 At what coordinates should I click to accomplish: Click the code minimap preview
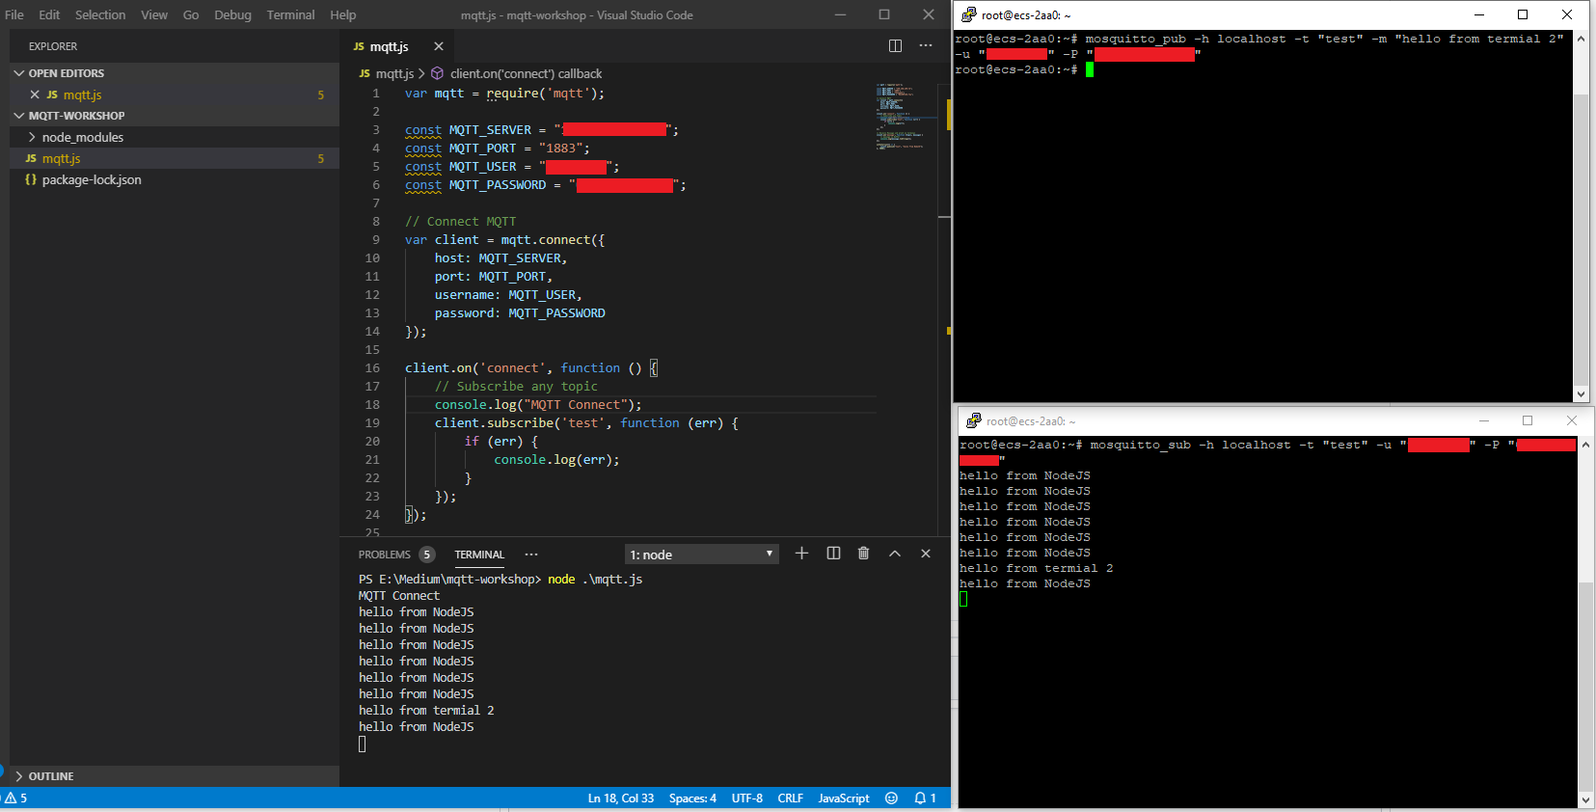click(900, 116)
